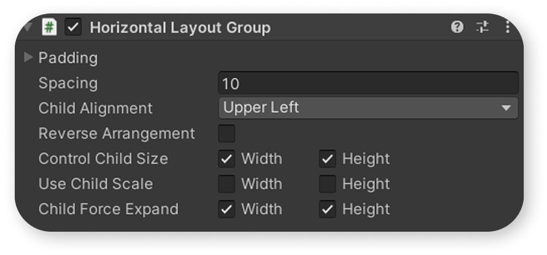Open the three-dot component context menu
The image size is (547, 255).
(508, 27)
